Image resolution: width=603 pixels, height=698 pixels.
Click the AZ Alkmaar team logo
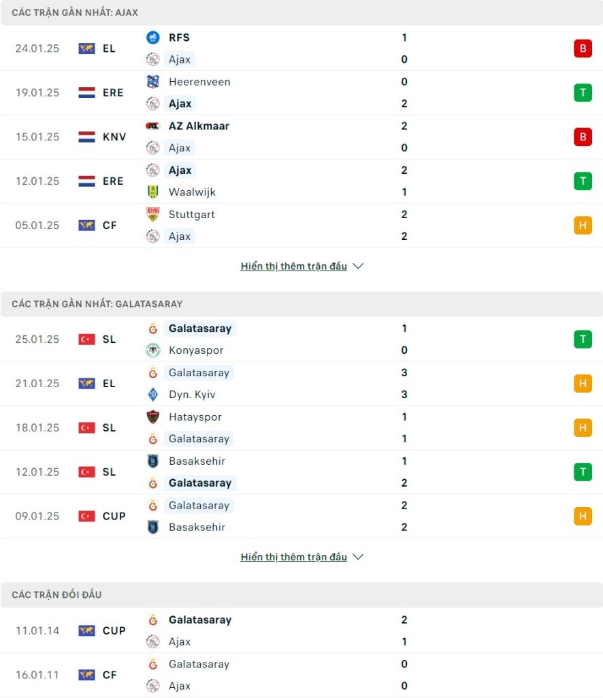tap(153, 126)
